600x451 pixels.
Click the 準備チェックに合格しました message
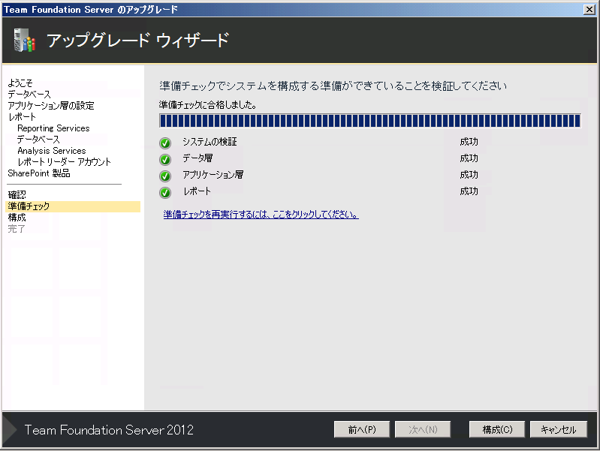click(208, 105)
